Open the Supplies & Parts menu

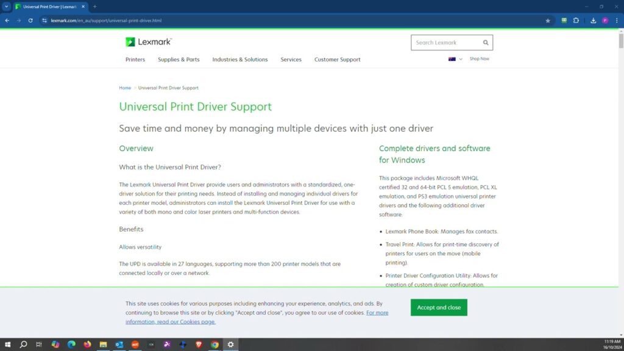[179, 60]
